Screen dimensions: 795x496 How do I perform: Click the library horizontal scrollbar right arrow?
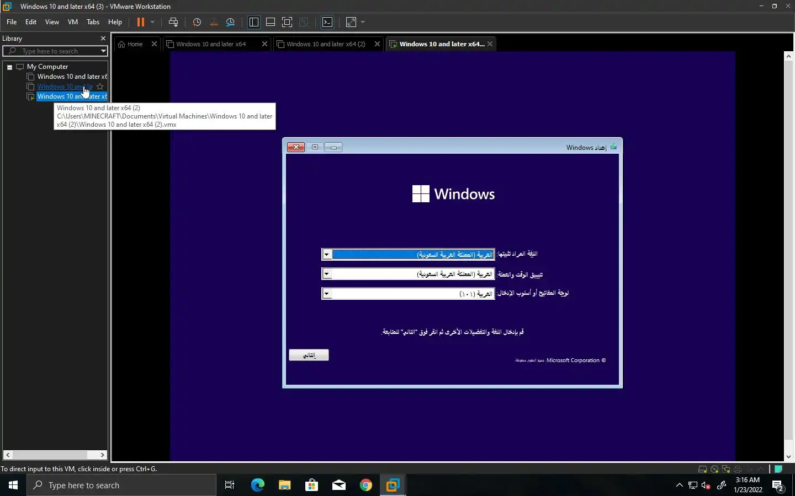[103, 455]
